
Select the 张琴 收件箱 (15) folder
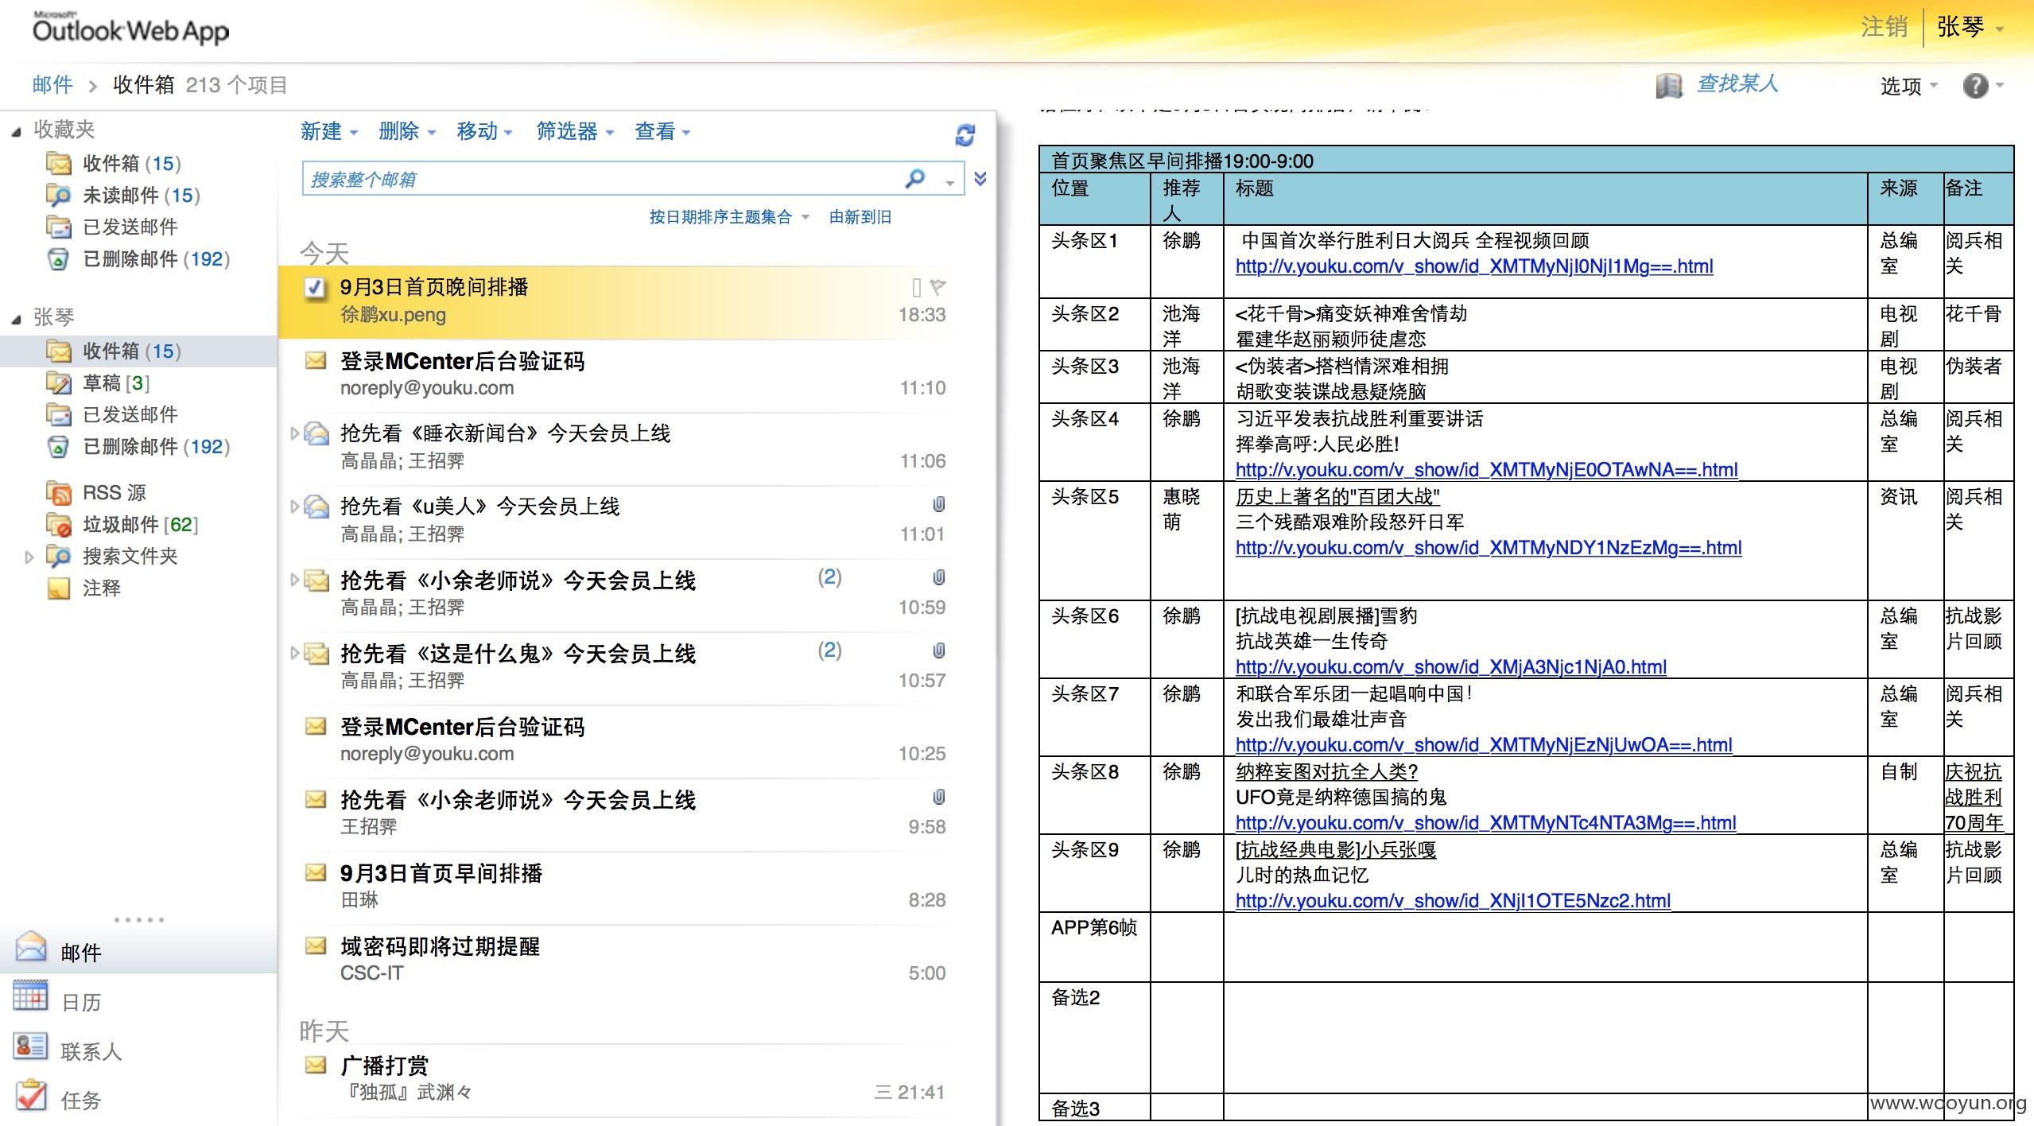(138, 351)
